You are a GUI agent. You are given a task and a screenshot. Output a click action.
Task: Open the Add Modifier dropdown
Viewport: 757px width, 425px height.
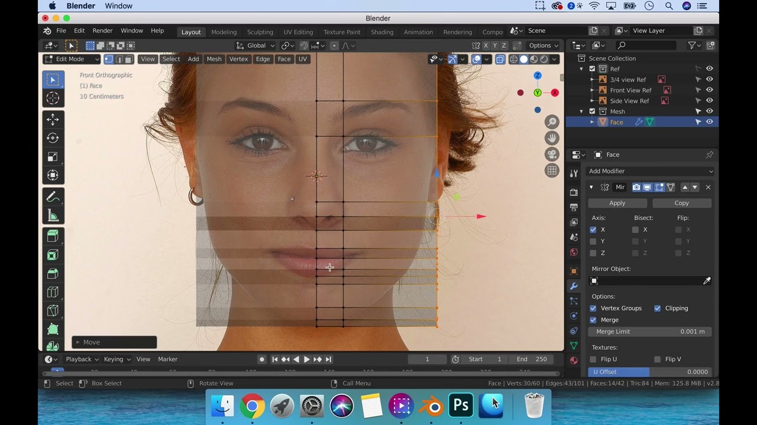coord(650,171)
